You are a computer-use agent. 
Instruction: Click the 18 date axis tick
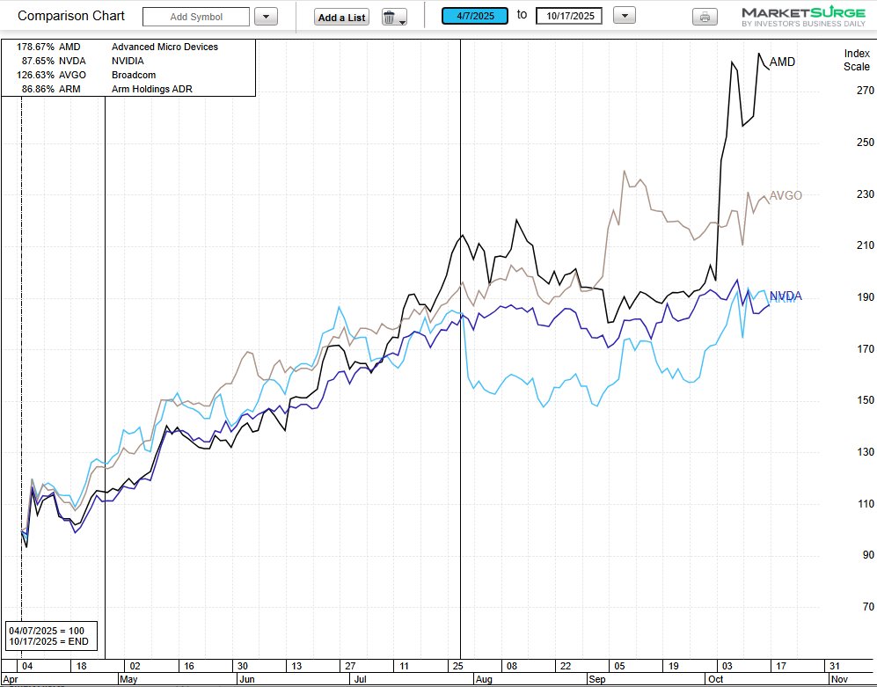[81, 666]
